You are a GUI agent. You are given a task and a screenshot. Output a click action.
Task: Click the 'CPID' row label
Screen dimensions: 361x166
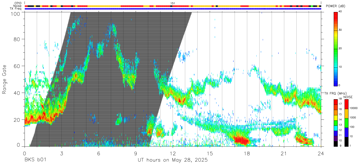click(x=18, y=3)
